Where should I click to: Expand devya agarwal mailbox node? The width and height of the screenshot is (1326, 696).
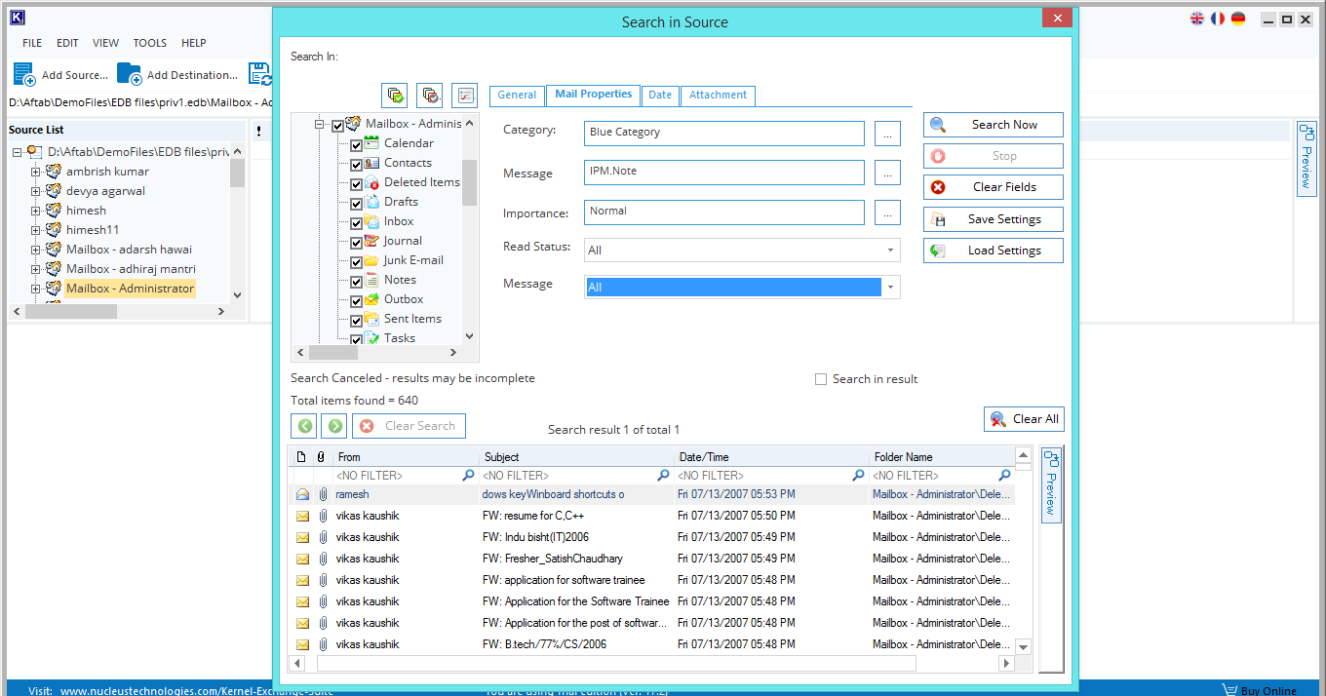coord(36,191)
